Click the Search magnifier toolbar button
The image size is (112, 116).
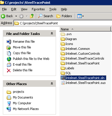pos(45,16)
